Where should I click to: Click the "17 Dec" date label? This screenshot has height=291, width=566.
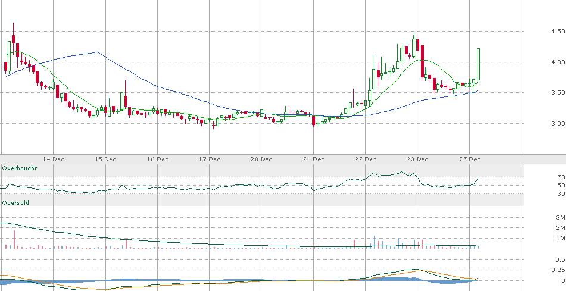point(210,159)
